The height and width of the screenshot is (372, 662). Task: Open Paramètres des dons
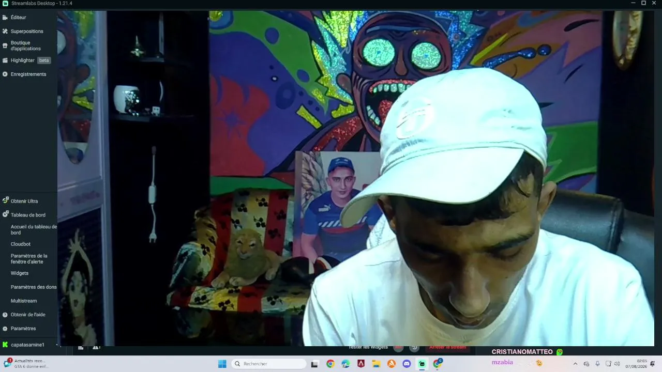[34, 287]
